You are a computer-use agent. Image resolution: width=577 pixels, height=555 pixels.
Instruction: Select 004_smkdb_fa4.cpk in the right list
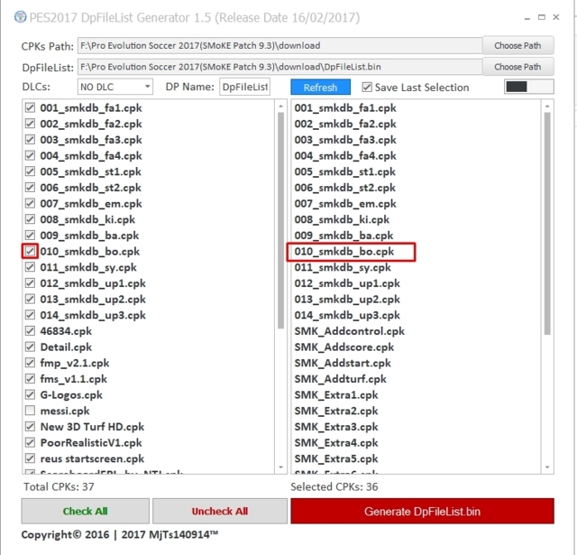(x=345, y=156)
